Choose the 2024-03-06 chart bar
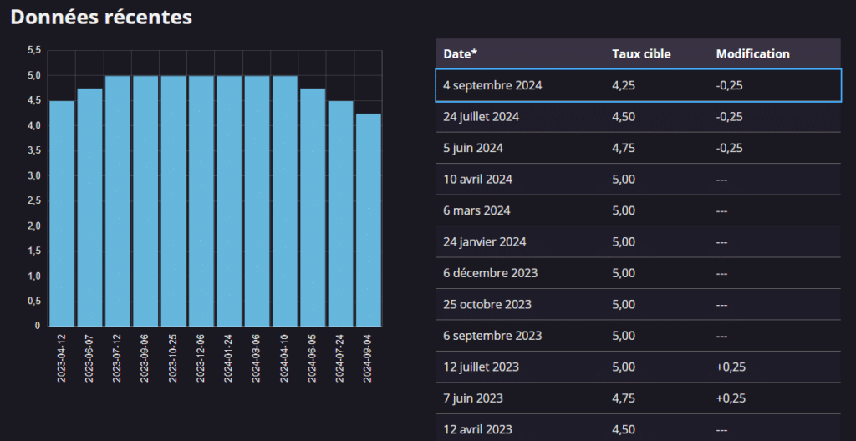Image resolution: width=856 pixels, height=441 pixels. pyautogui.click(x=257, y=200)
